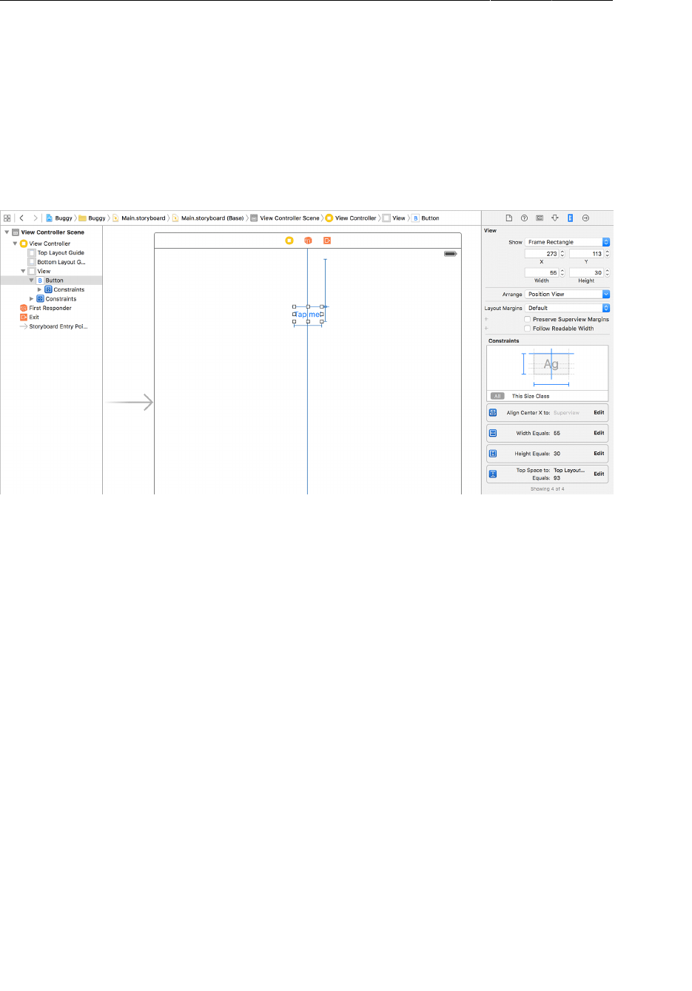
Task: Edit the Height Equals constraint
Action: tap(599, 454)
